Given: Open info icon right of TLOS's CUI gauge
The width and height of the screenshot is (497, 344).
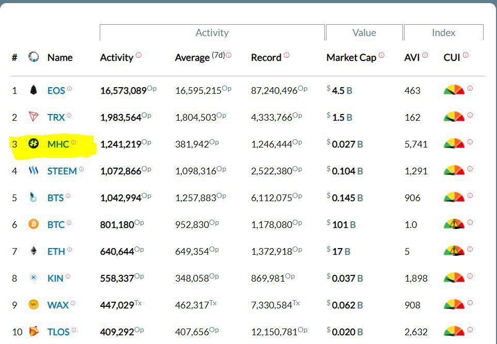Looking at the screenshot, I should [x=470, y=330].
